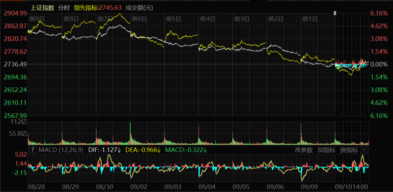
Task: Select the 分时 chart mode label
Action: pyautogui.click(x=63, y=8)
